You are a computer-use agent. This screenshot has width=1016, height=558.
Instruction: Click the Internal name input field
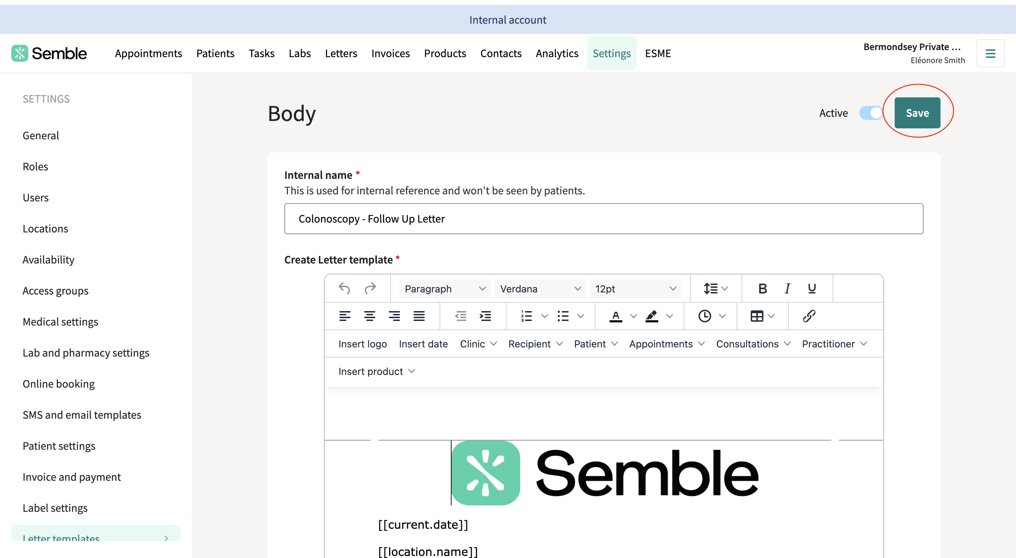point(604,218)
